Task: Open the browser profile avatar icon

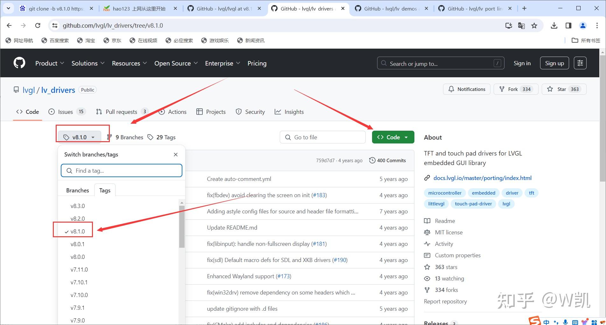Action: (x=583, y=25)
